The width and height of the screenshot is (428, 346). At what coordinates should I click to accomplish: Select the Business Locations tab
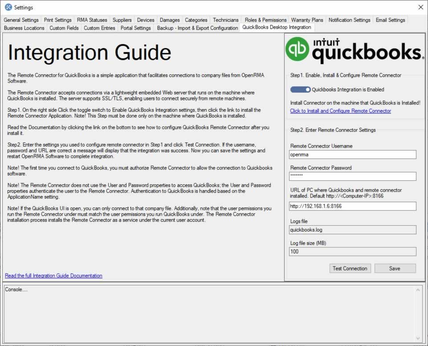click(24, 28)
